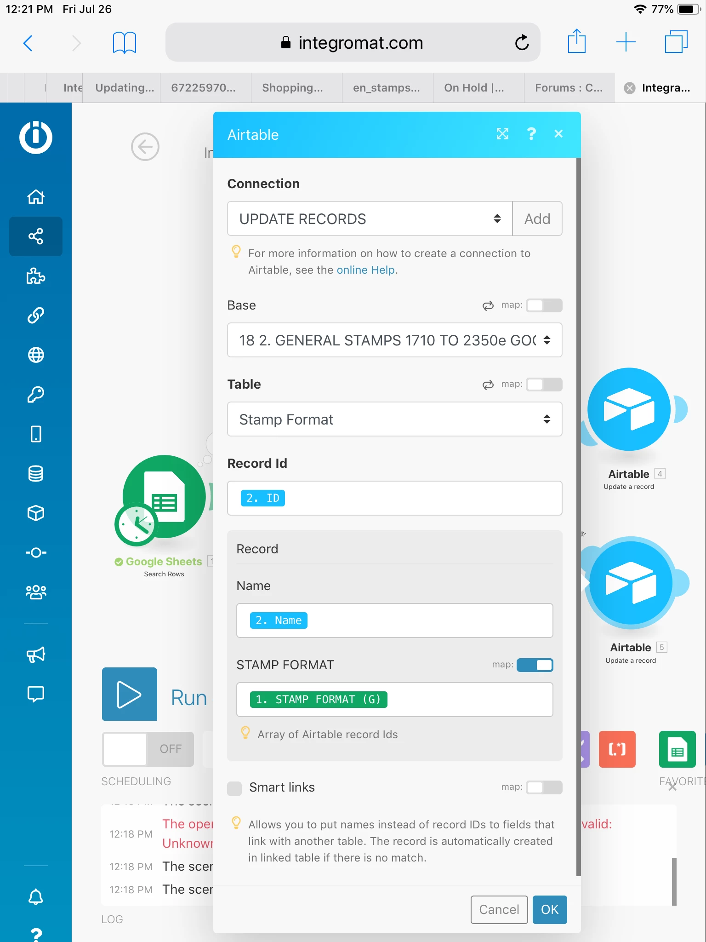Screen dimensions: 706x942
Task: Open chat support icon in sidebar
Action: tap(36, 694)
